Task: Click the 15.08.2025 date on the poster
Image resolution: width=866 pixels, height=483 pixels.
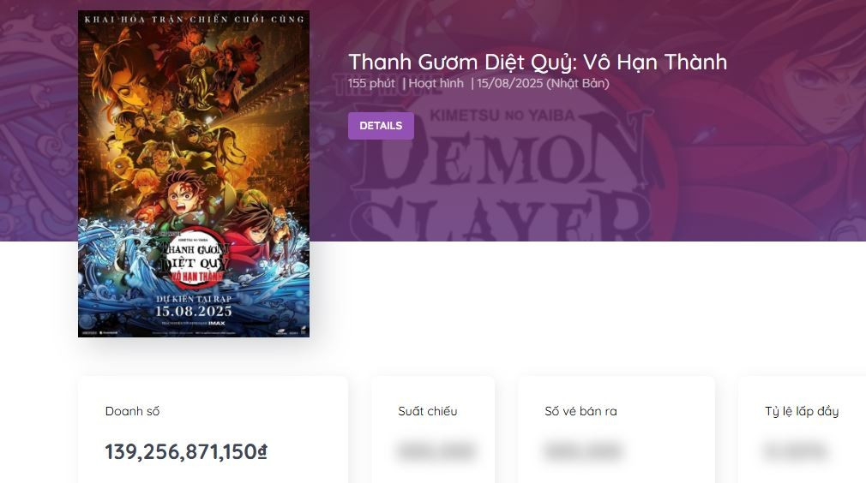Action: (x=193, y=311)
